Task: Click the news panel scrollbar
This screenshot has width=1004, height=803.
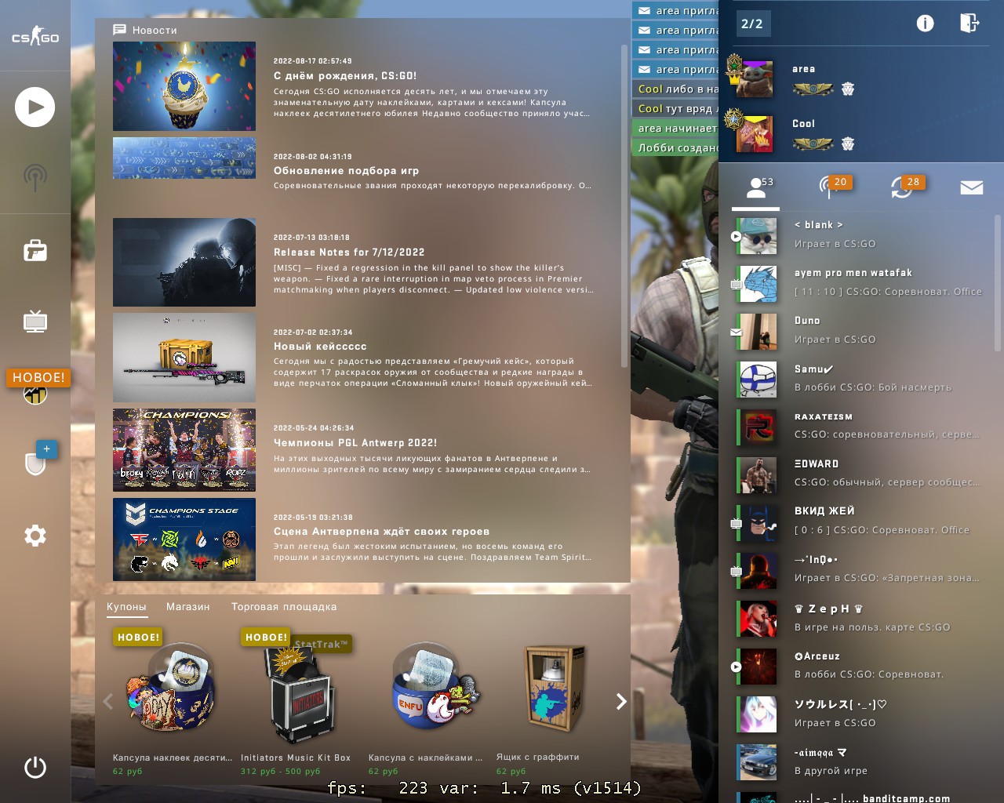Action: 624,205
